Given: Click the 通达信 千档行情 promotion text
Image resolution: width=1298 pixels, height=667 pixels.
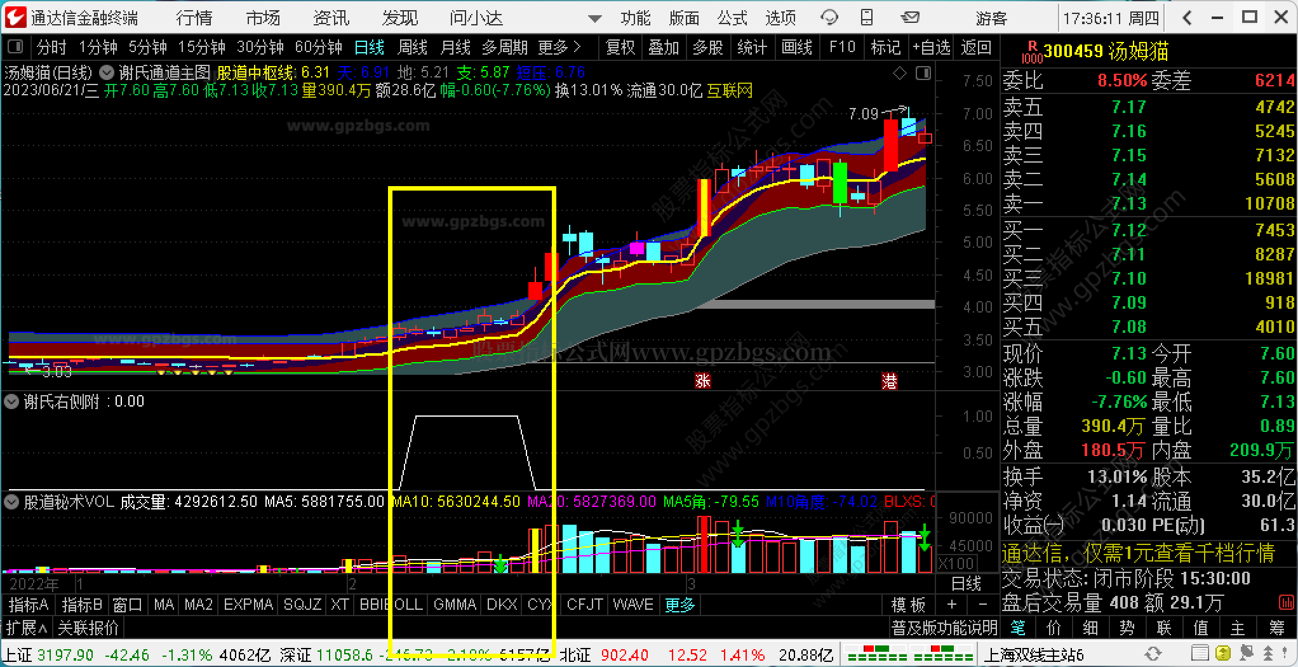Looking at the screenshot, I should (x=1139, y=553).
